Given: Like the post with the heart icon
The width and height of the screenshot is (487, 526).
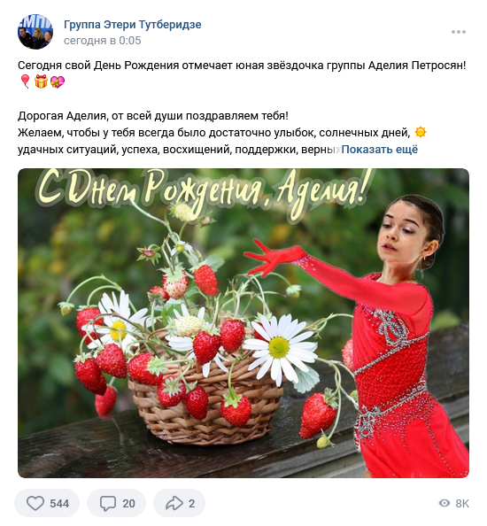Looking at the screenshot, I should tap(35, 503).
